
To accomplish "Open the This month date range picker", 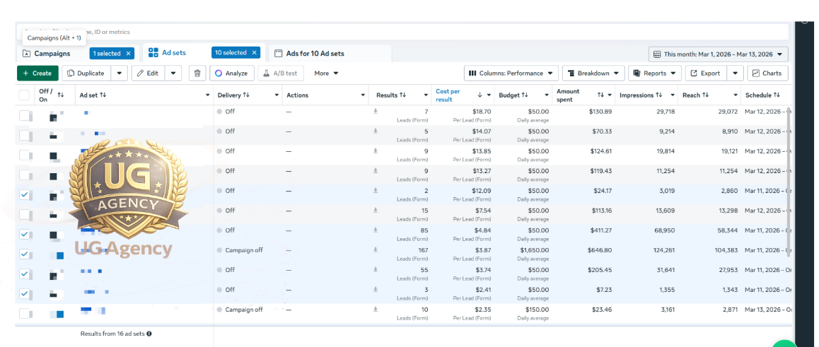I will tap(718, 54).
